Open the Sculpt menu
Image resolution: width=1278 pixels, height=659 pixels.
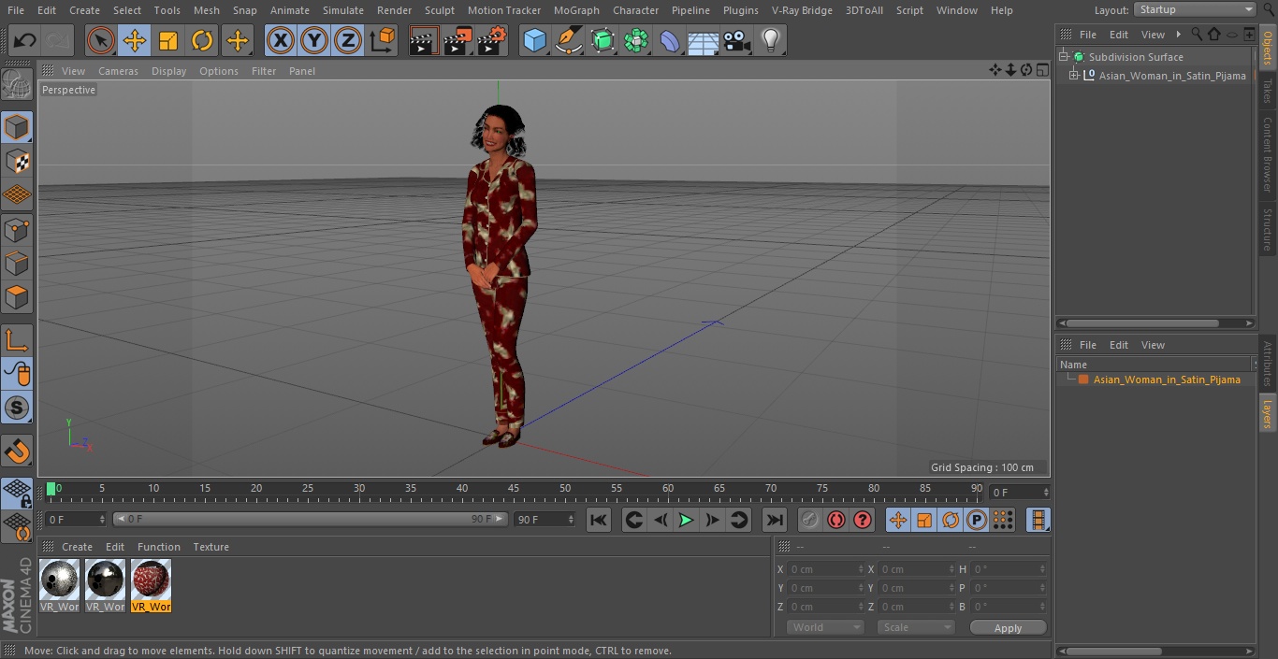(439, 10)
